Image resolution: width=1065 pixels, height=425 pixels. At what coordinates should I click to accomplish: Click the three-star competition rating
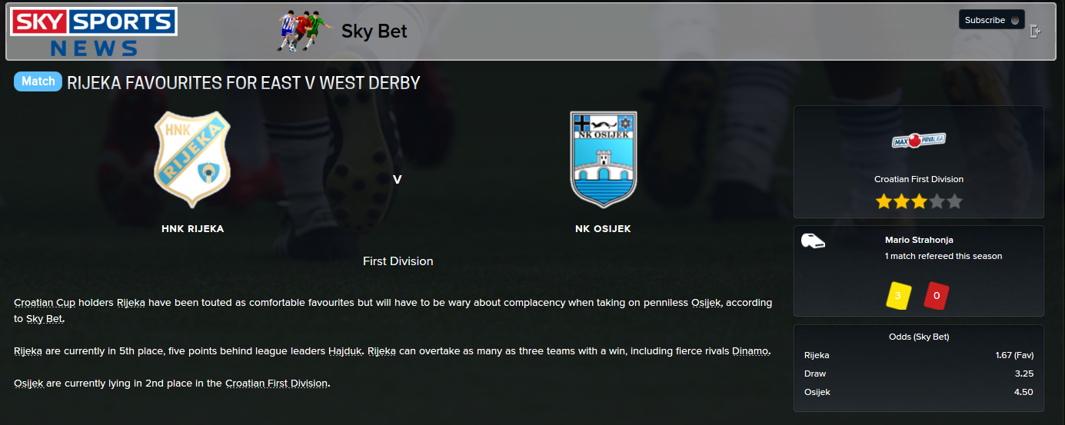pyautogui.click(x=919, y=202)
